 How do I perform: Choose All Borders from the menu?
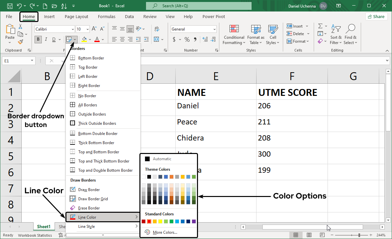click(87, 105)
